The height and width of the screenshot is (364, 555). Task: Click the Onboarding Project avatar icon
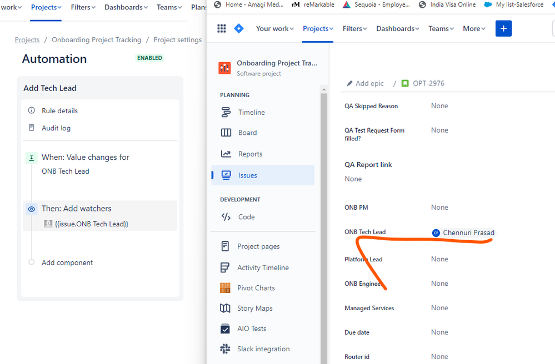(x=225, y=68)
